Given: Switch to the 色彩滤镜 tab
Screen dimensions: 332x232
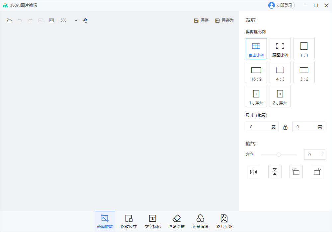Looking at the screenshot, I should [200, 220].
